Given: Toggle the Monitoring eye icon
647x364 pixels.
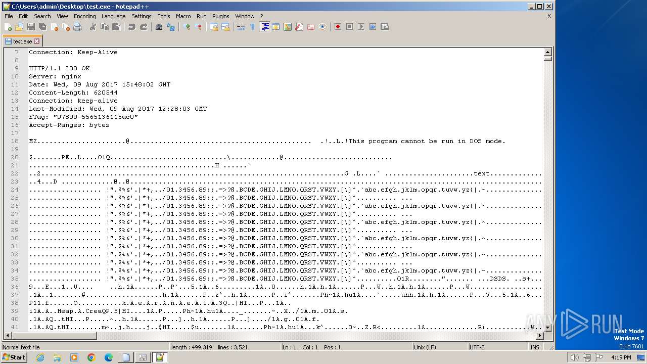Looking at the screenshot, I should click(x=322, y=27).
